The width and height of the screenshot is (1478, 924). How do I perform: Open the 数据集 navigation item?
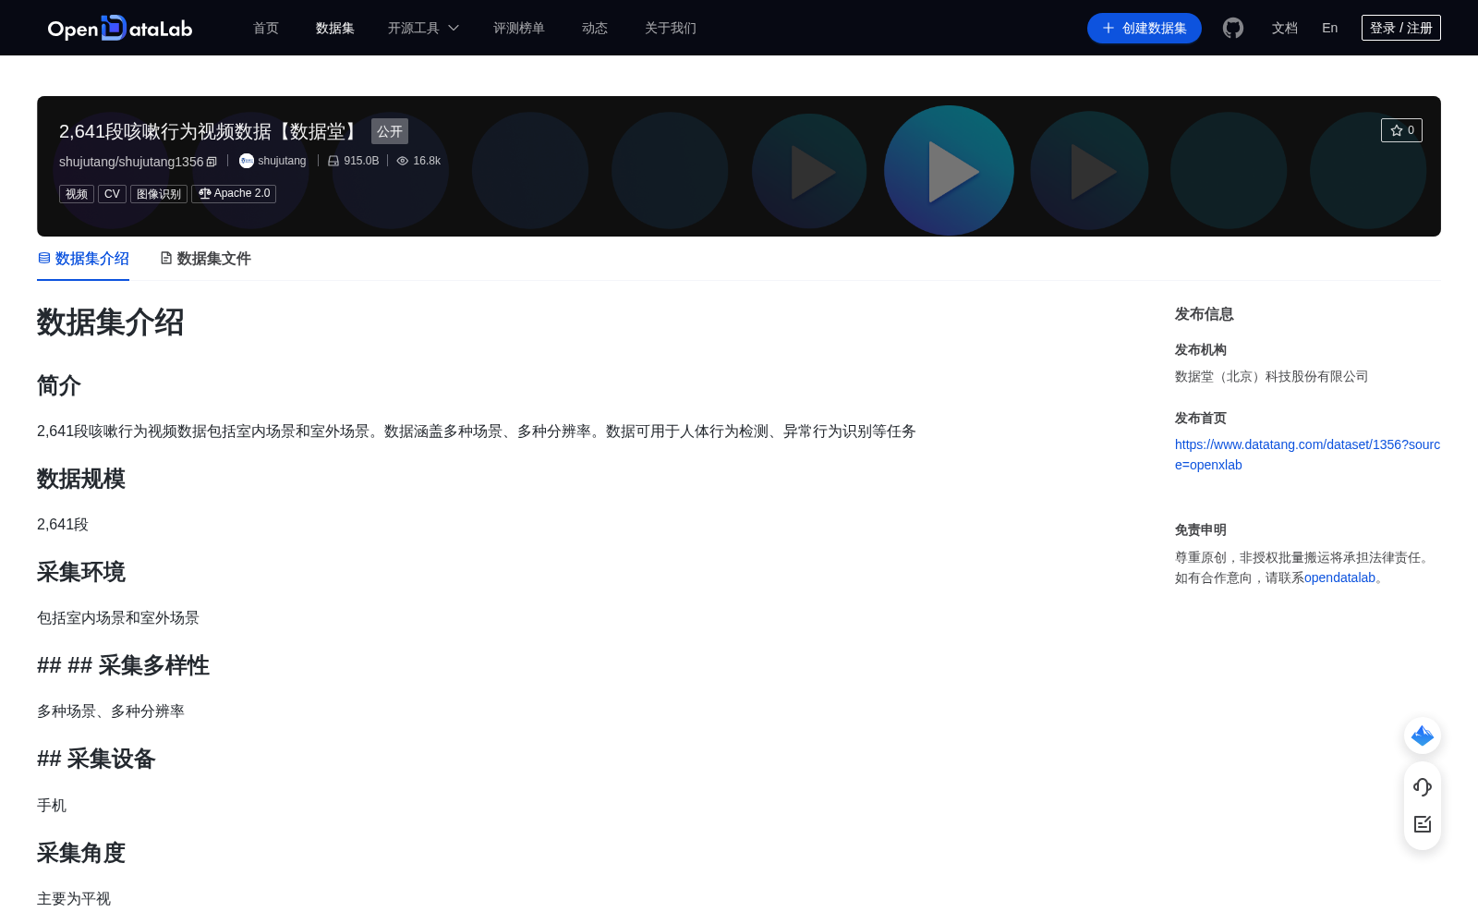click(335, 28)
